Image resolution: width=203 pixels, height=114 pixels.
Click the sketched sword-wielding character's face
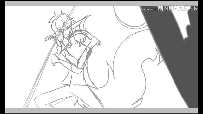pyautogui.click(x=64, y=28)
